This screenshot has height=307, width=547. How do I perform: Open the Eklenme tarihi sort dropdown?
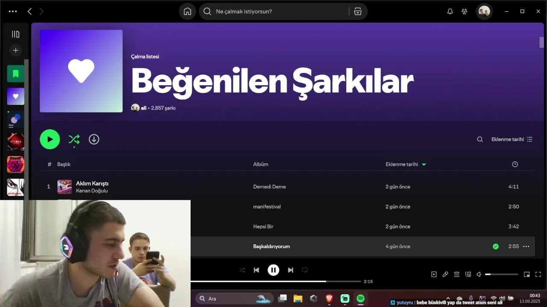pyautogui.click(x=512, y=139)
